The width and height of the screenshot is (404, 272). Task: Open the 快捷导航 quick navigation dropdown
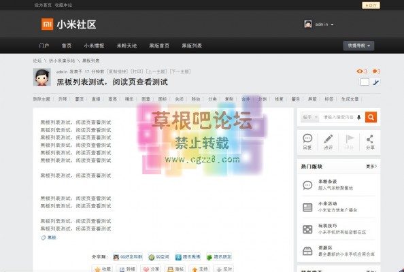[358, 46]
